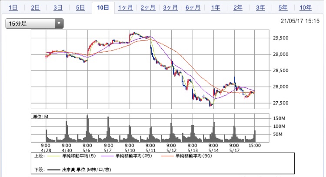Click the 5/6 date axis label
326x177 pixels.
pos(87,150)
